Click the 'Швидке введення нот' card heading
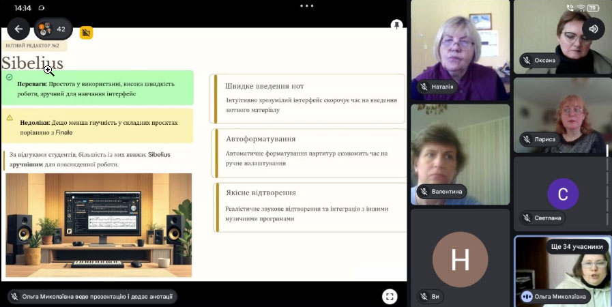Screen dimensions: 612x307 (264, 86)
